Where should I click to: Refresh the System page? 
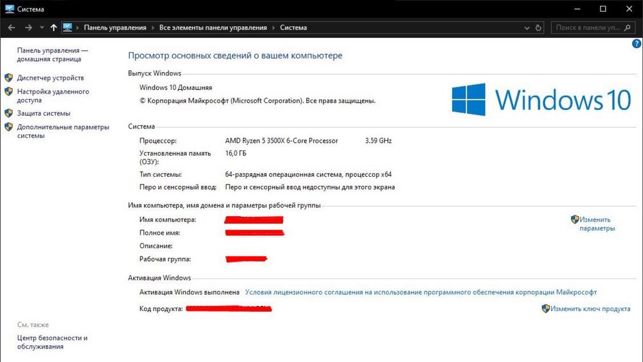[x=538, y=28]
